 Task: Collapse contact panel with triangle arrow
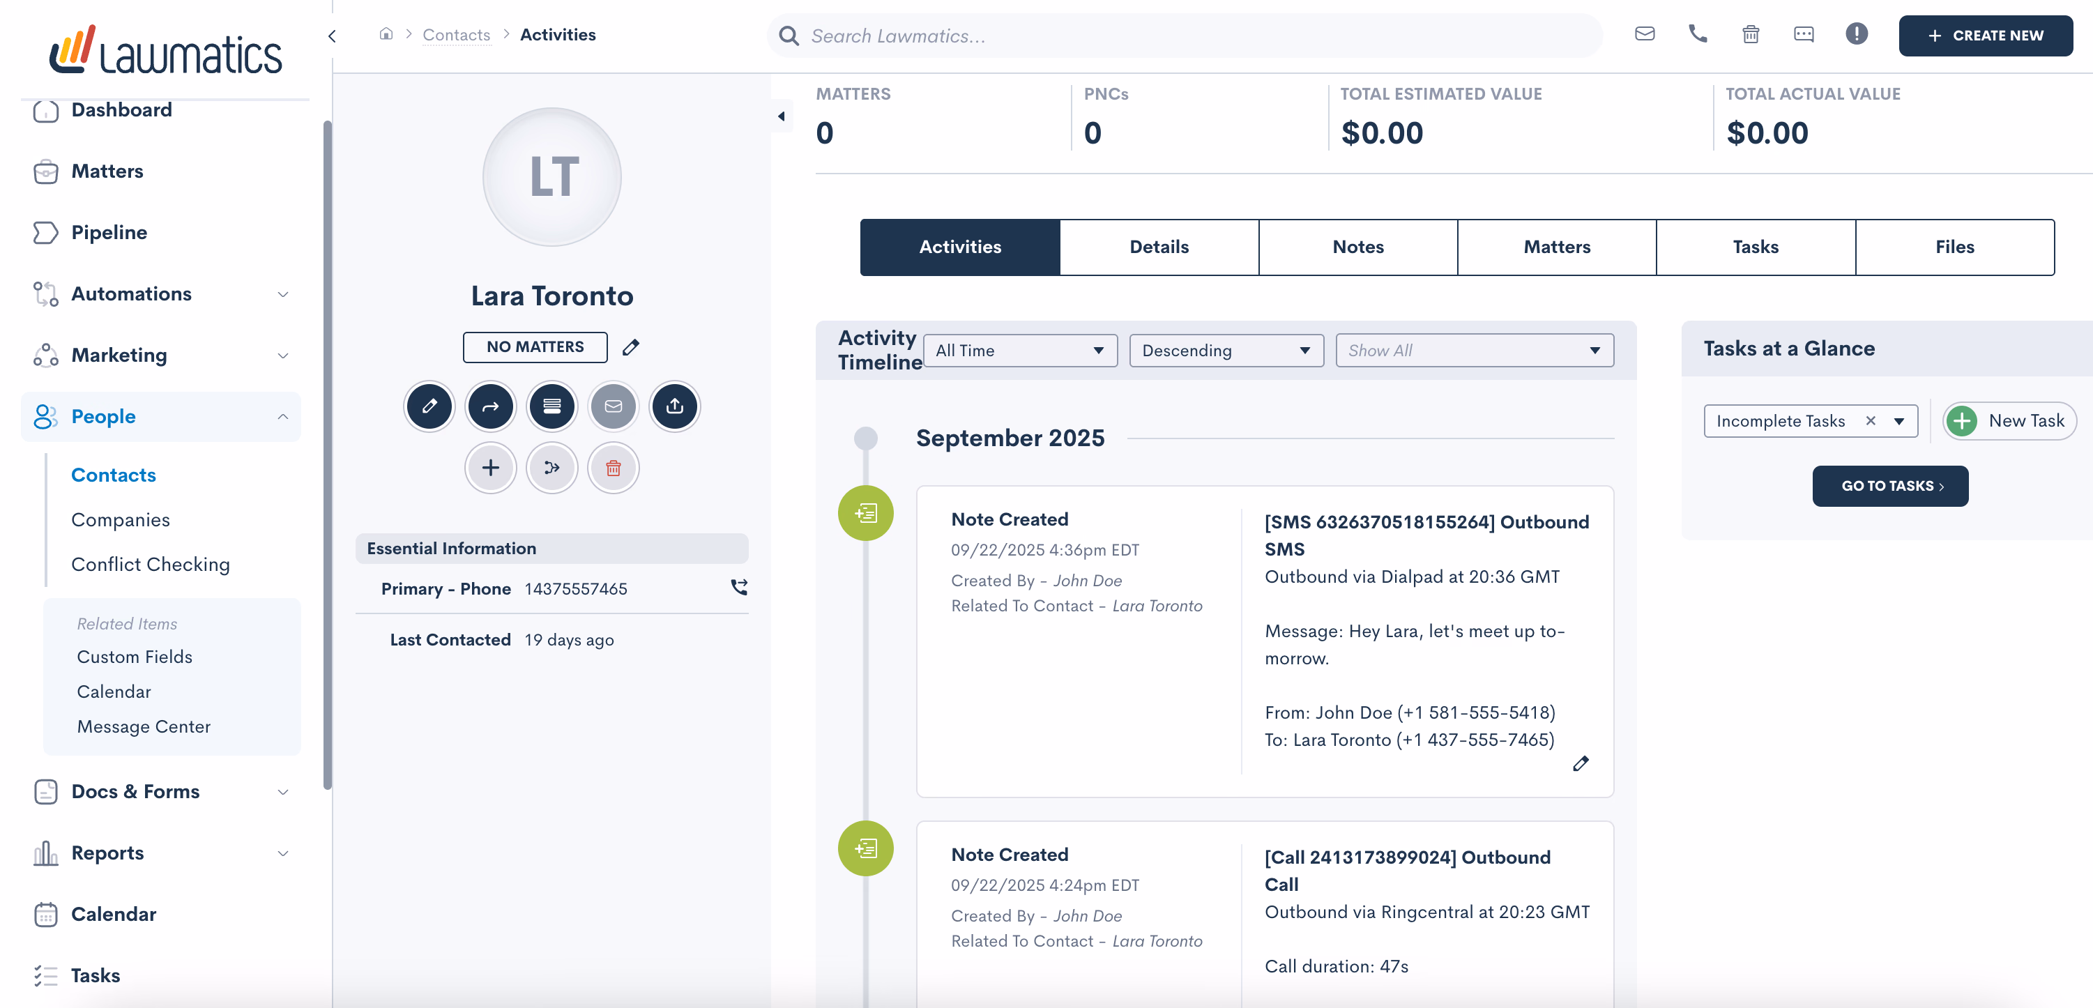pyautogui.click(x=782, y=116)
